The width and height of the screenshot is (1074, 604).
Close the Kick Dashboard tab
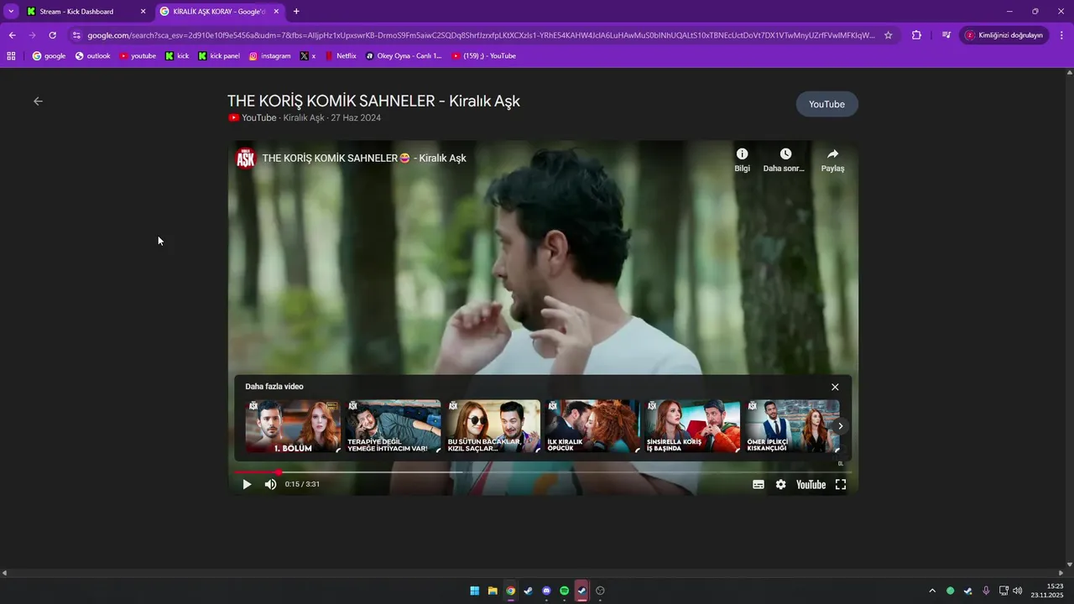coord(143,12)
